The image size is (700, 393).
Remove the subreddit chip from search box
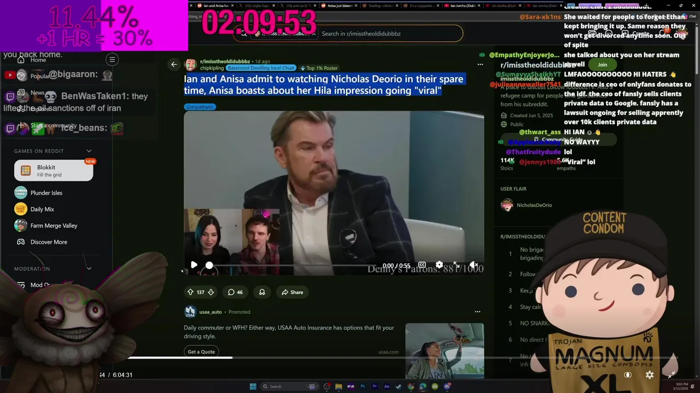pos(314,33)
